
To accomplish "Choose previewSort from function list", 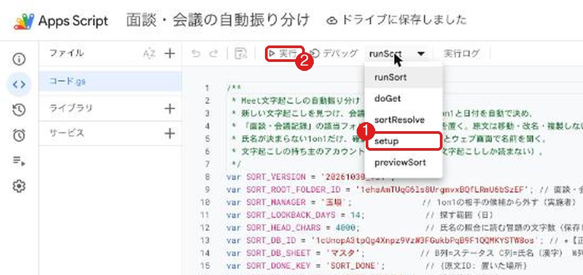I will pos(404,162).
